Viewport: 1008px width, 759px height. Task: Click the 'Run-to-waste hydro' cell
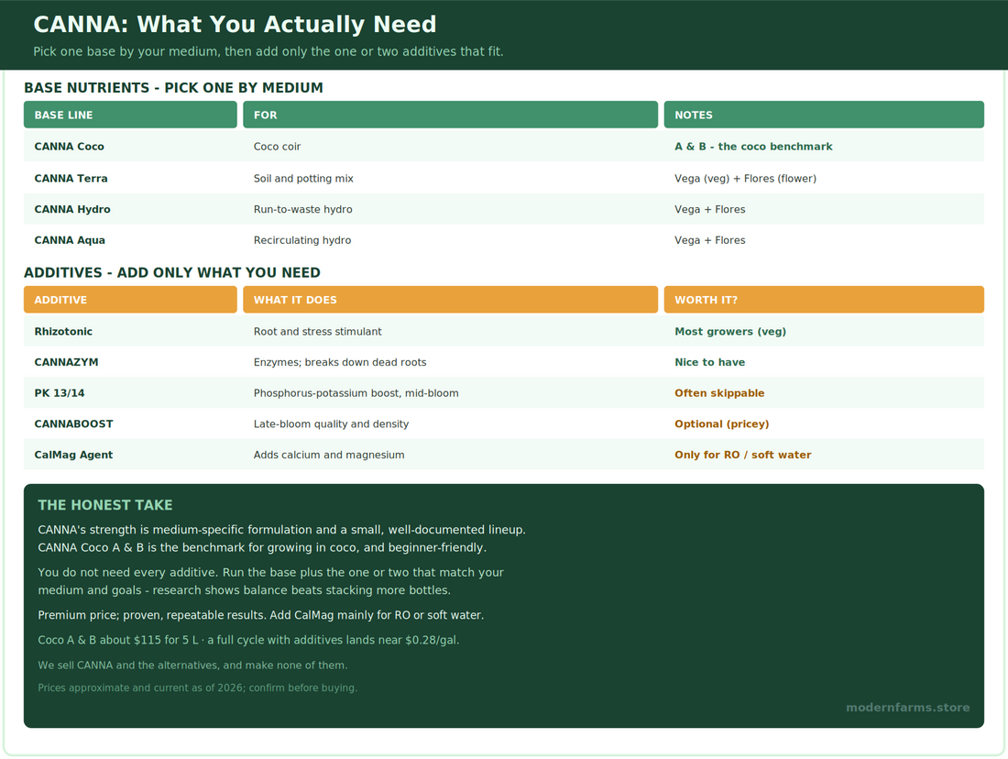tap(302, 209)
